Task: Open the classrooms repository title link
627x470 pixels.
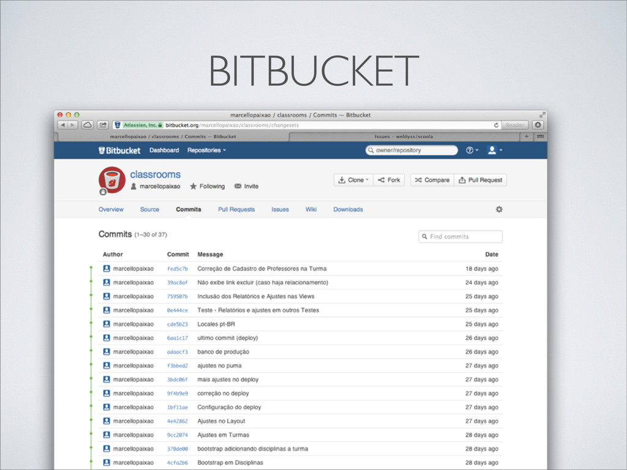Action: click(155, 174)
